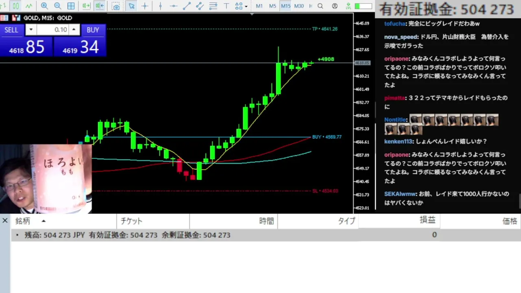Switch to M30 timeframe
521x293 pixels.
coord(299,6)
